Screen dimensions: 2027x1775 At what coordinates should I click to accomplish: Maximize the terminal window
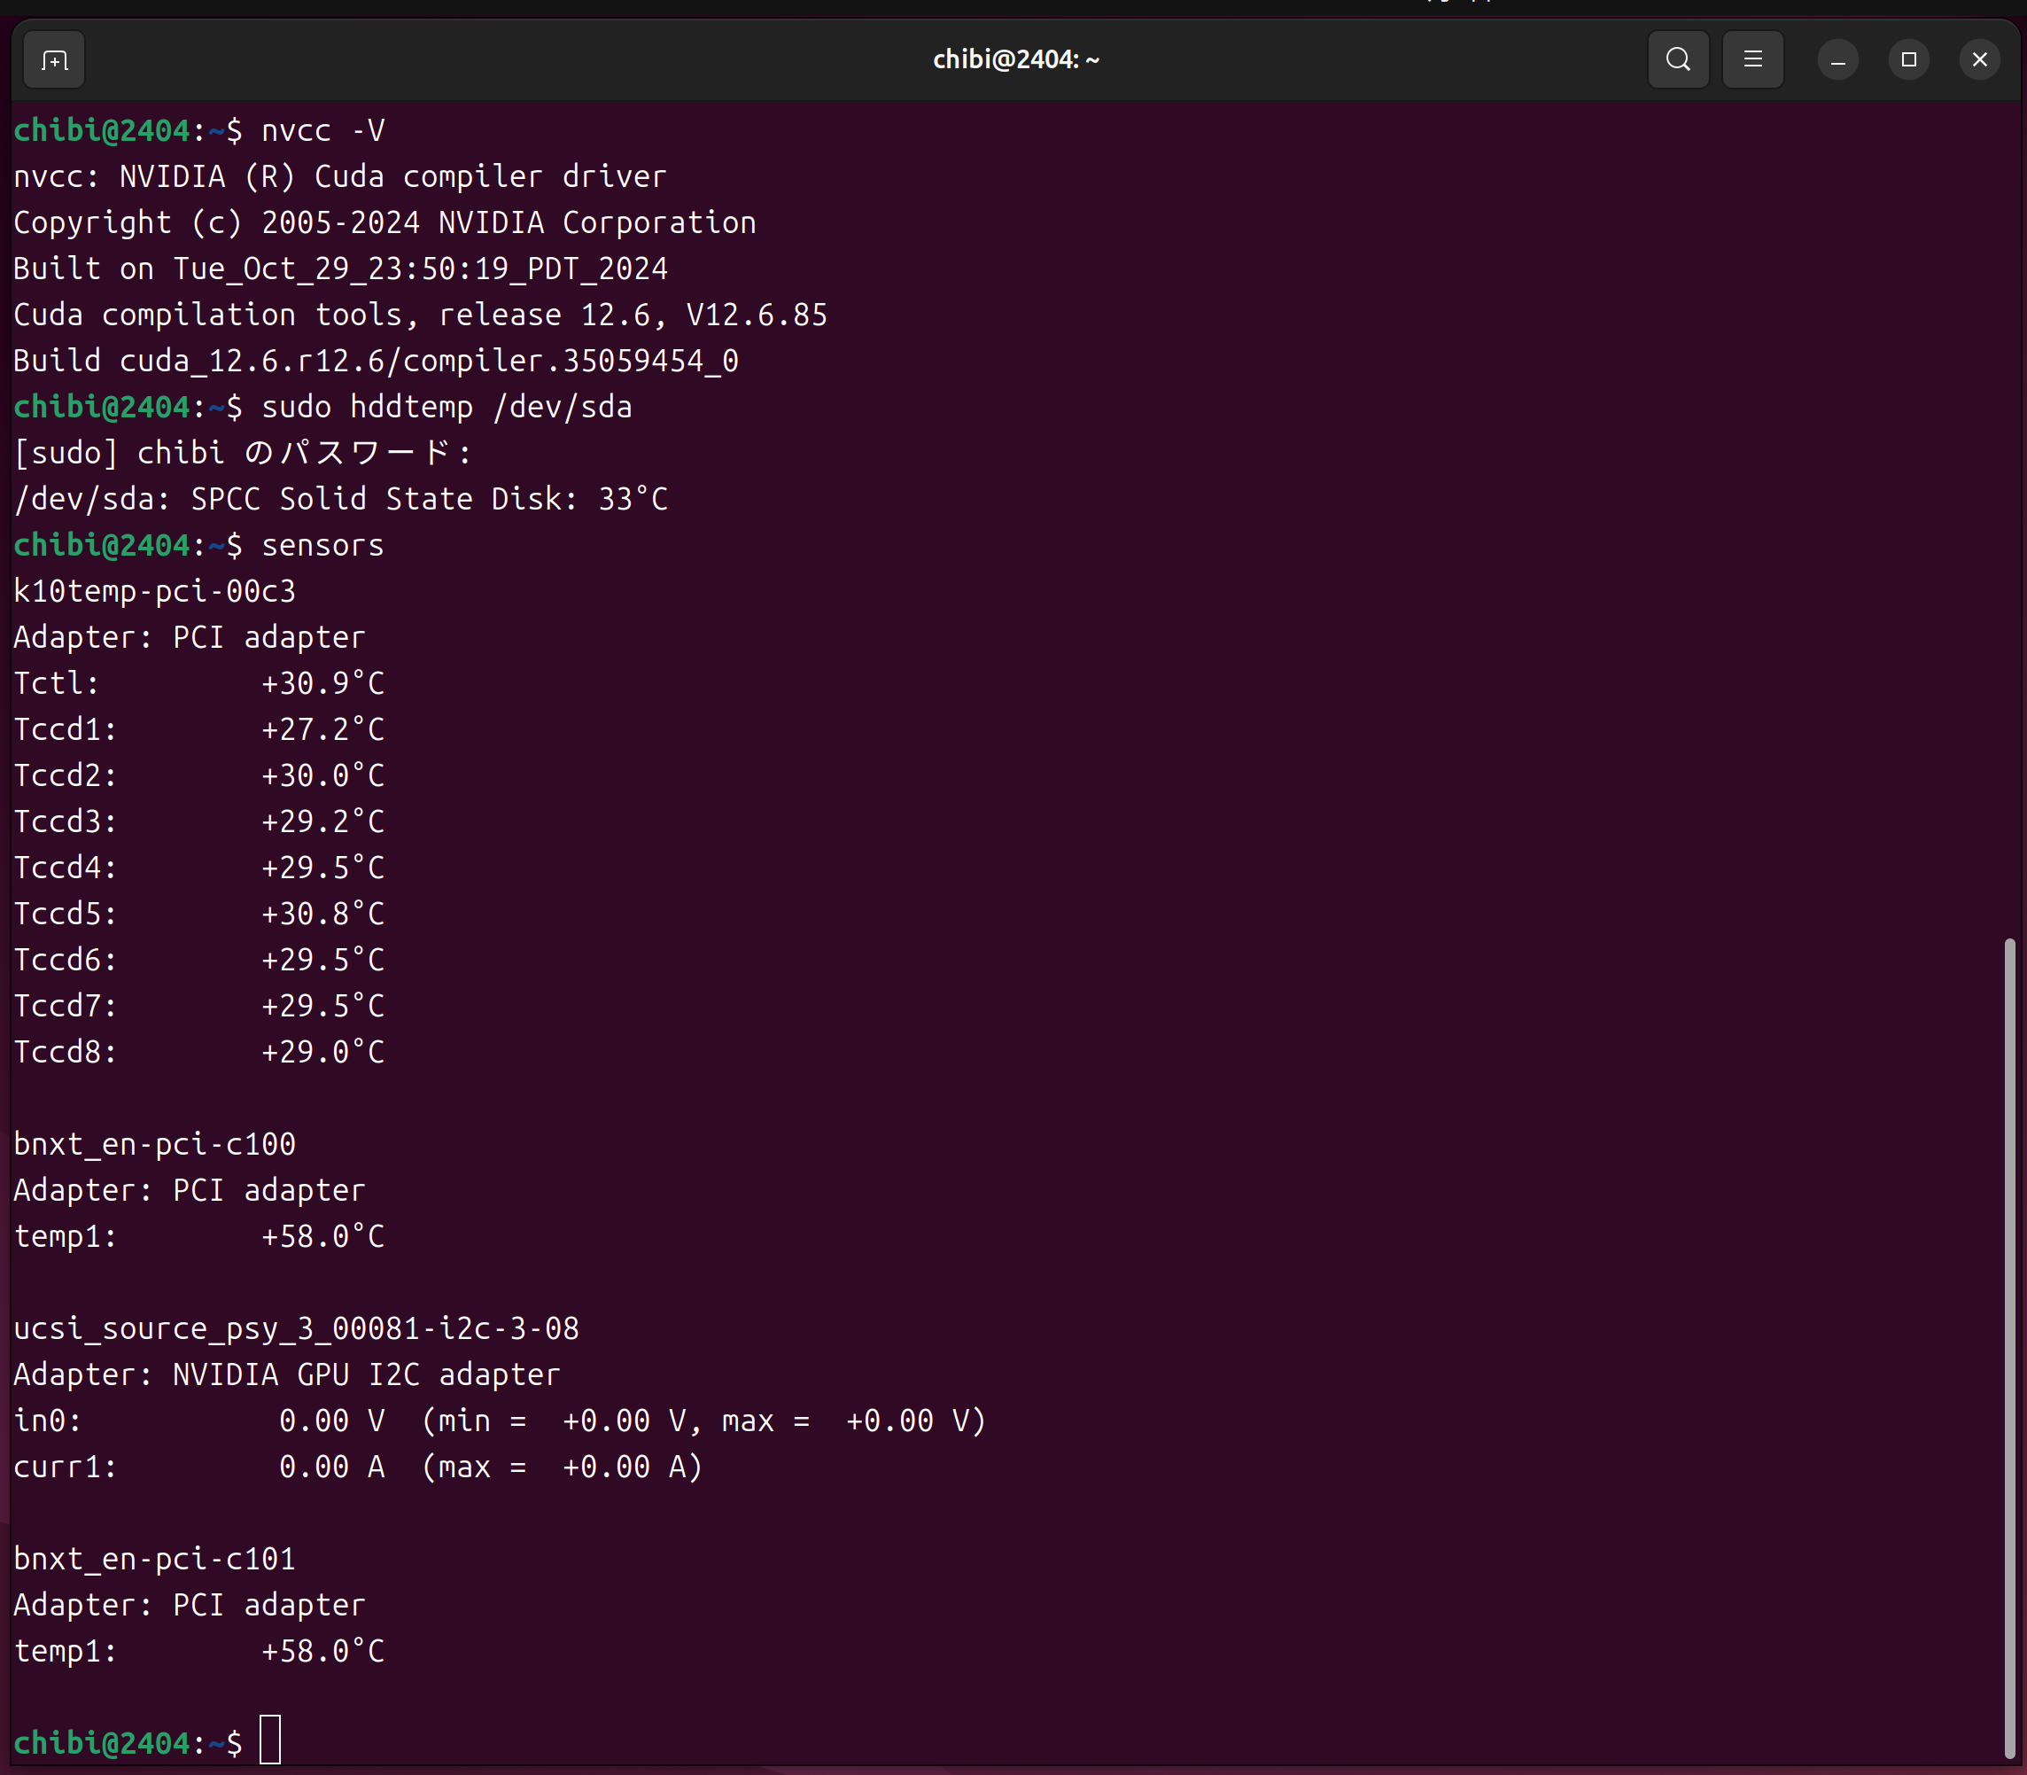pos(1908,60)
